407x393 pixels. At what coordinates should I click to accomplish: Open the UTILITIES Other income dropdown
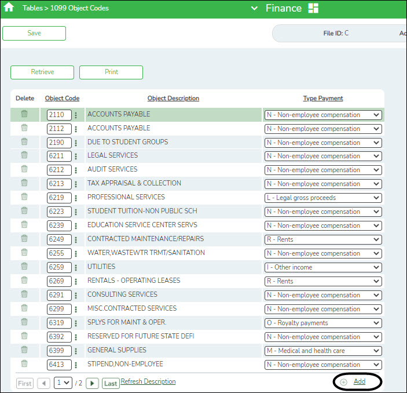(323, 267)
